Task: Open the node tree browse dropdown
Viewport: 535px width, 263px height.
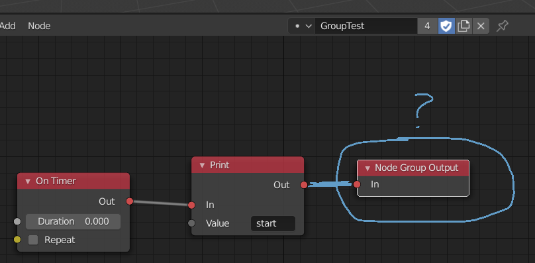Action: pyautogui.click(x=301, y=26)
